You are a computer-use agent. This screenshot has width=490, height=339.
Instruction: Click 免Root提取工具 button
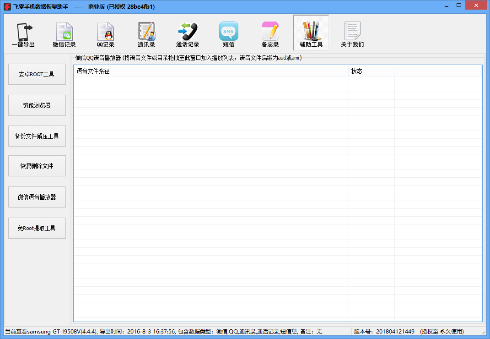pos(37,228)
